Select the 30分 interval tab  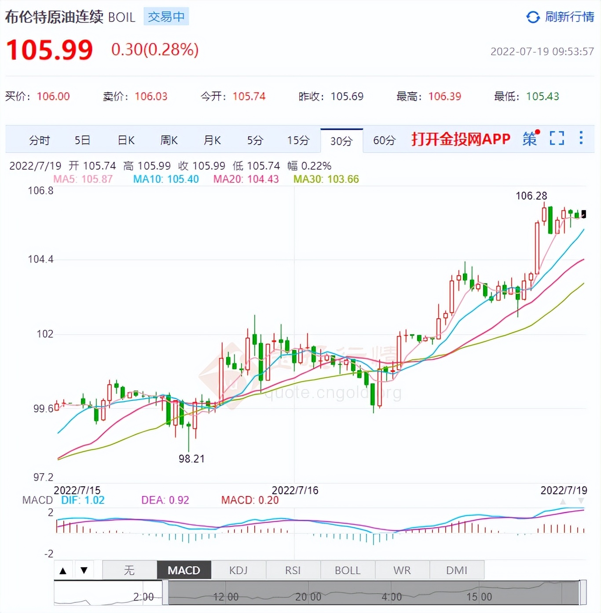341,141
